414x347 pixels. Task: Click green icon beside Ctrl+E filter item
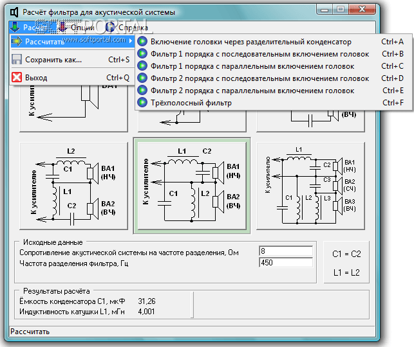[x=142, y=91]
